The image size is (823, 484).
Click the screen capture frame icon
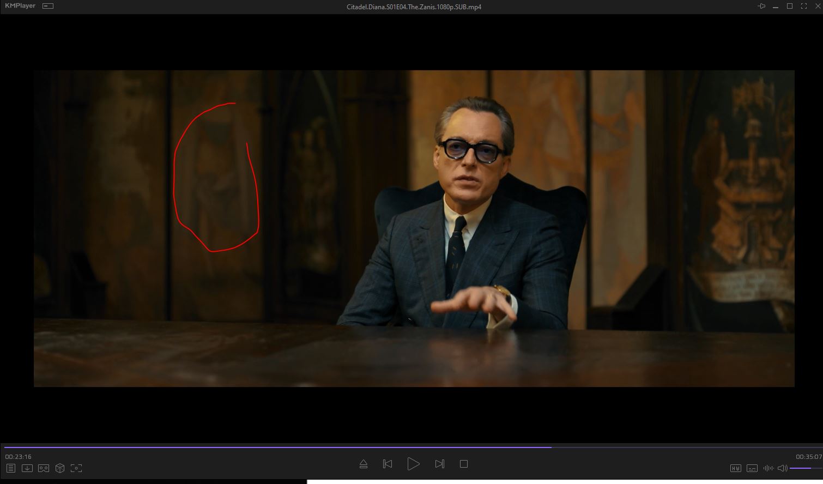(x=76, y=468)
